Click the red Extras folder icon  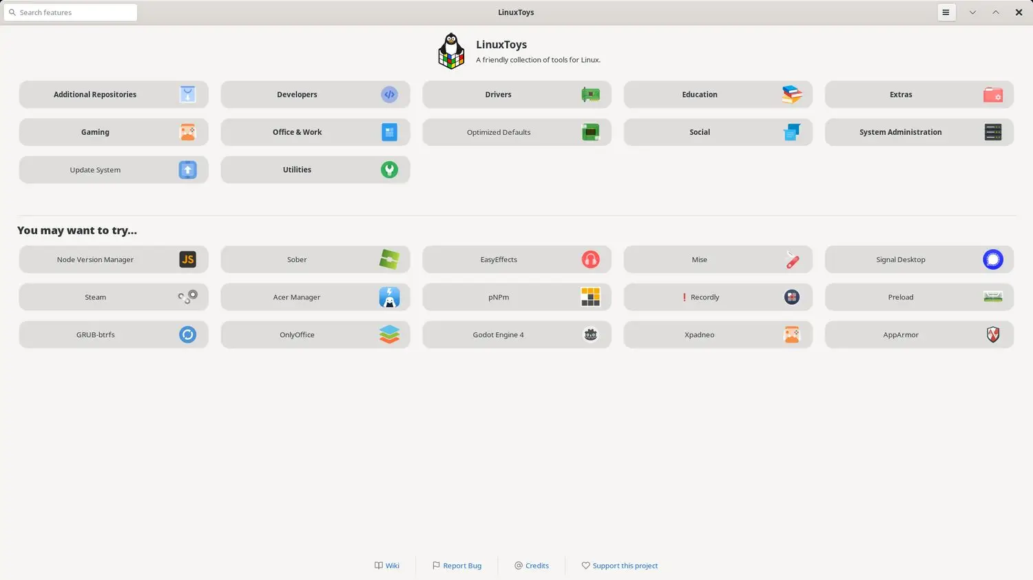click(x=993, y=94)
